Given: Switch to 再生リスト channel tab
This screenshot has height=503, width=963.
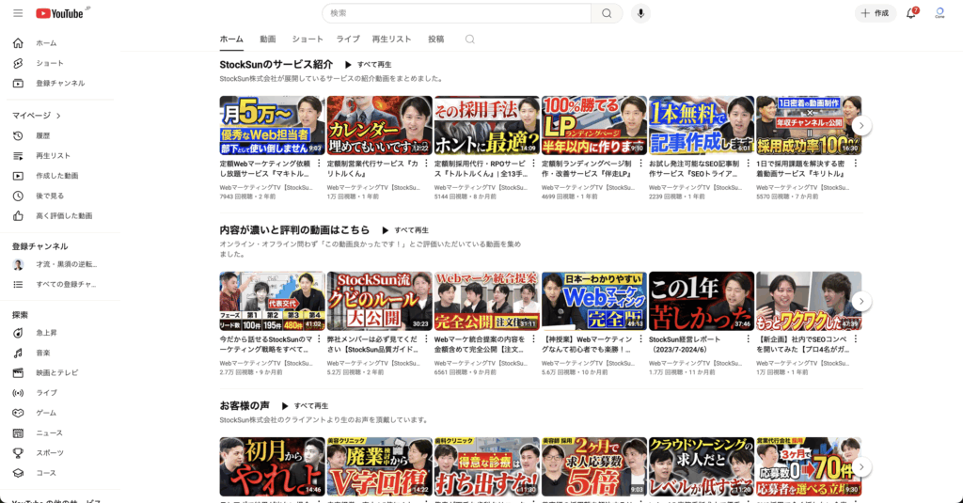Looking at the screenshot, I should click(391, 39).
